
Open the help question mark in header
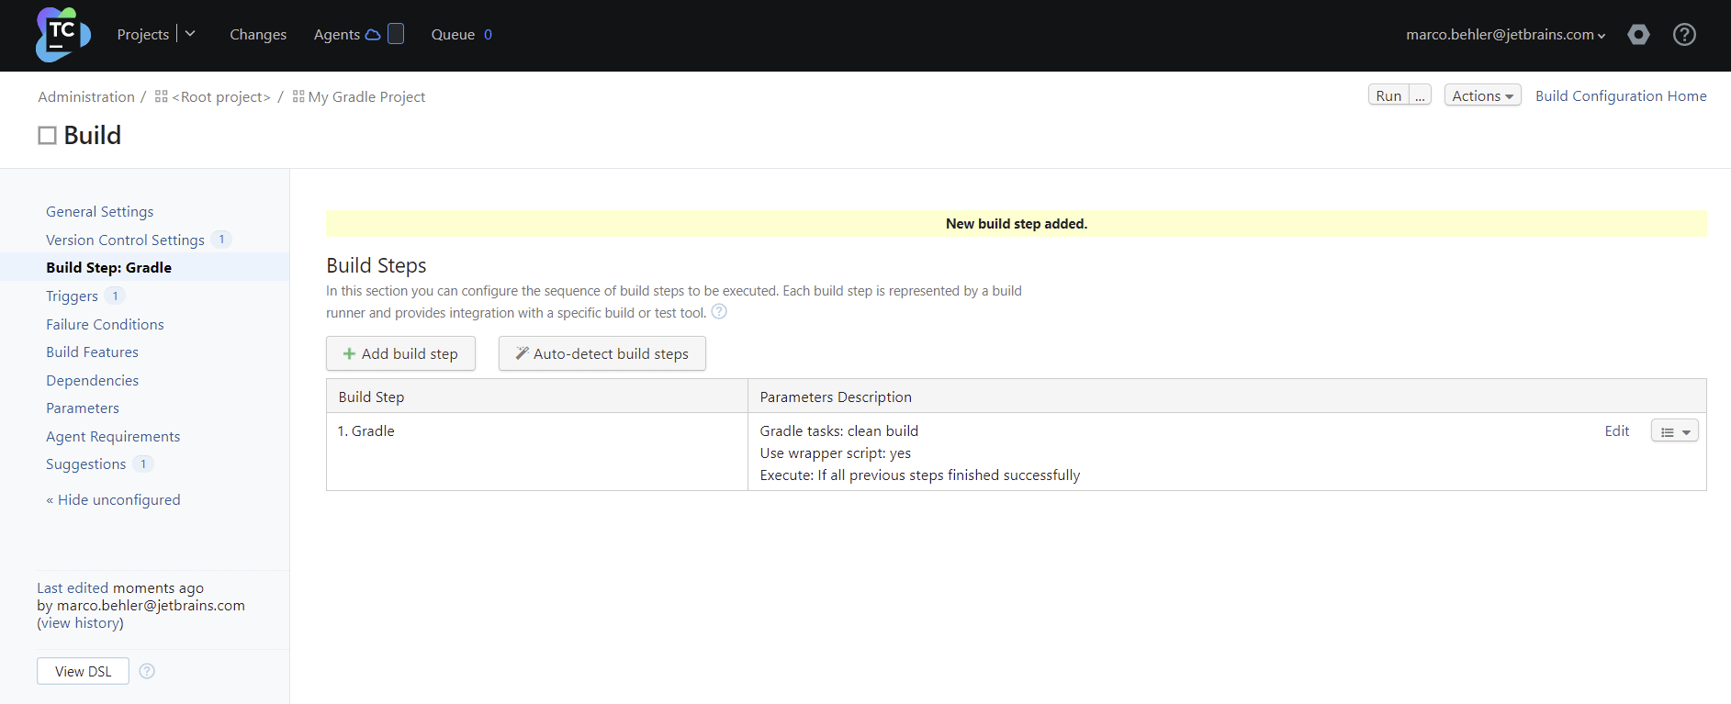pos(1684,35)
